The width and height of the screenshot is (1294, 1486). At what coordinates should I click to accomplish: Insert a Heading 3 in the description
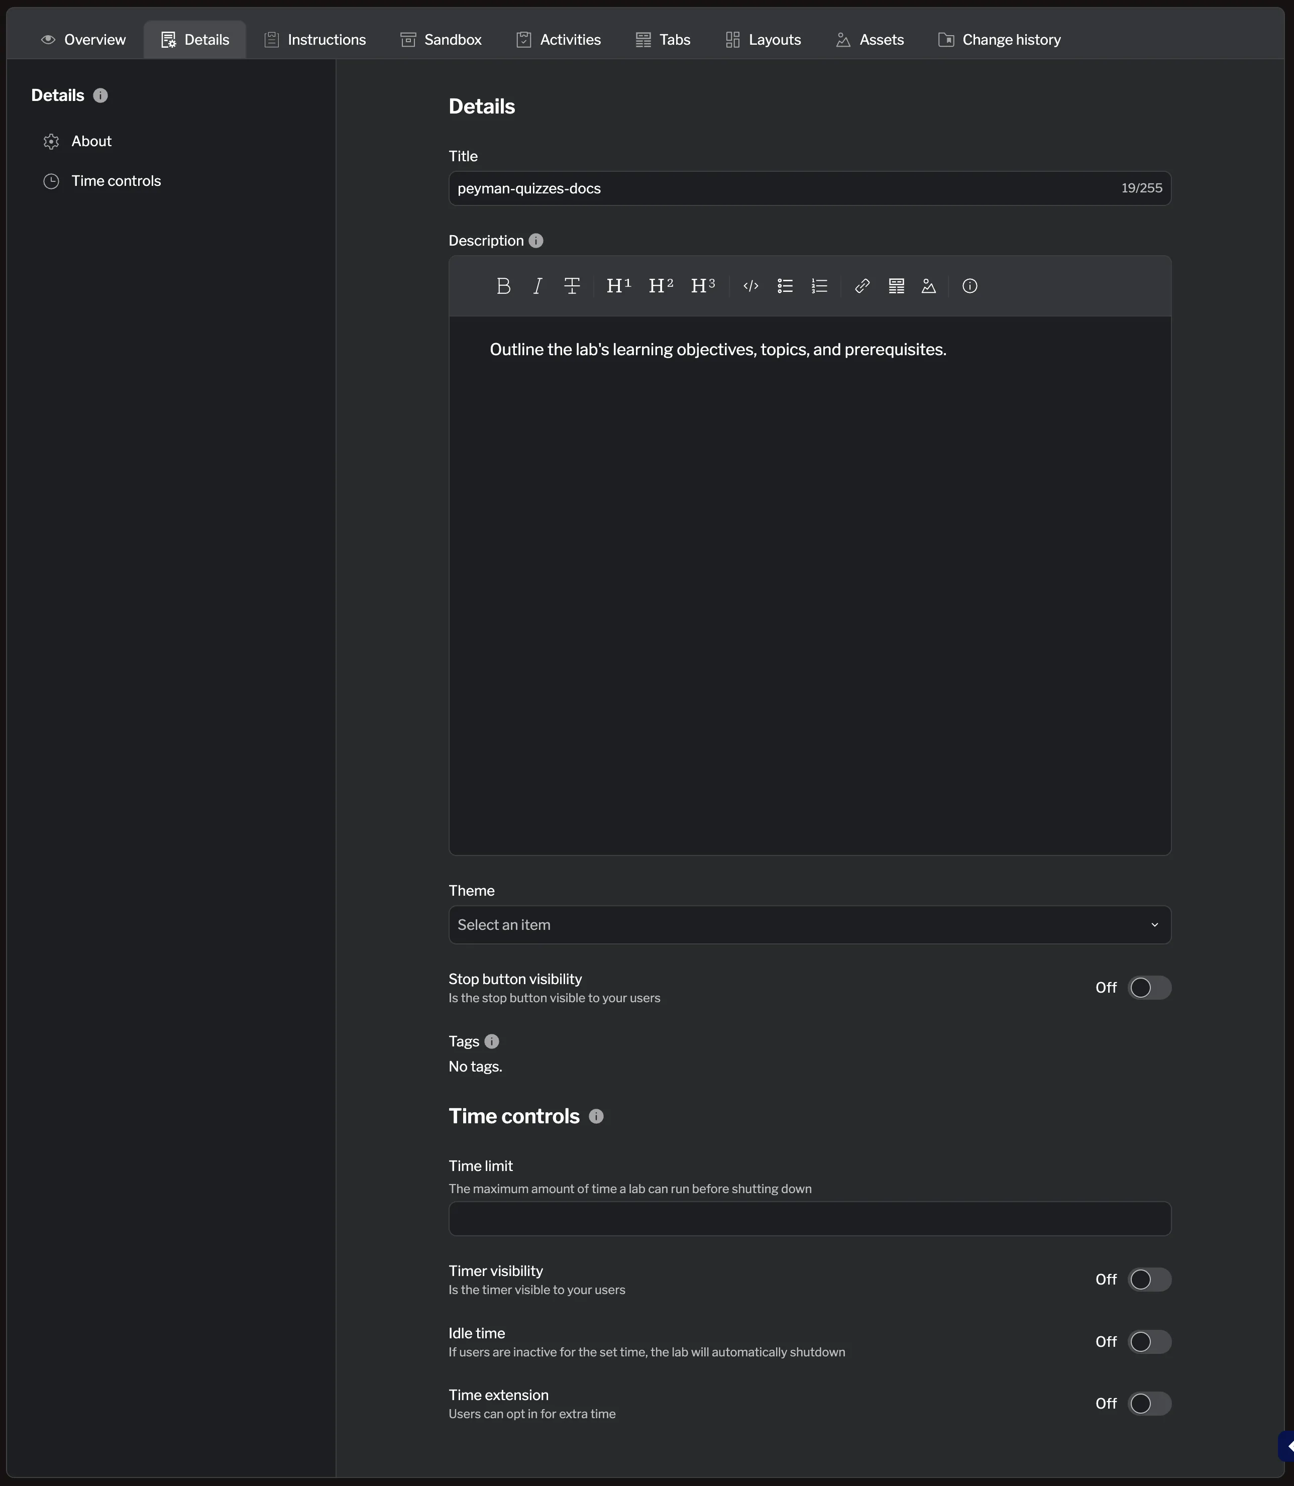(703, 285)
